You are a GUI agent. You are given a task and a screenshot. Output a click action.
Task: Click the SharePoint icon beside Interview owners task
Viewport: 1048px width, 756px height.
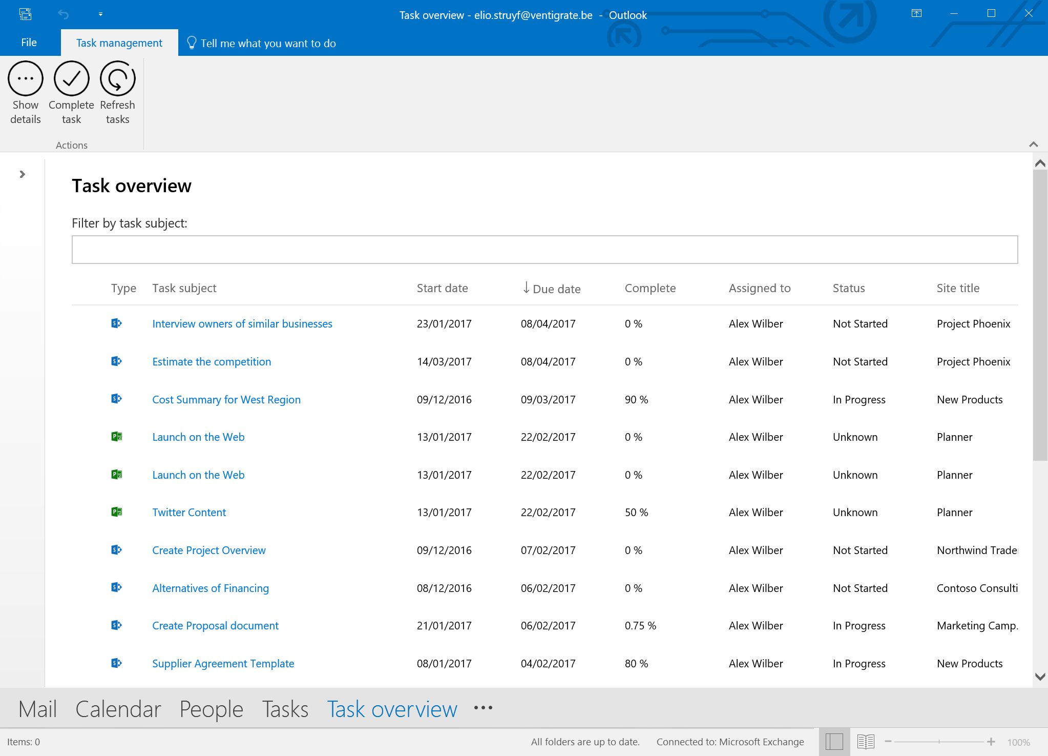click(x=116, y=323)
